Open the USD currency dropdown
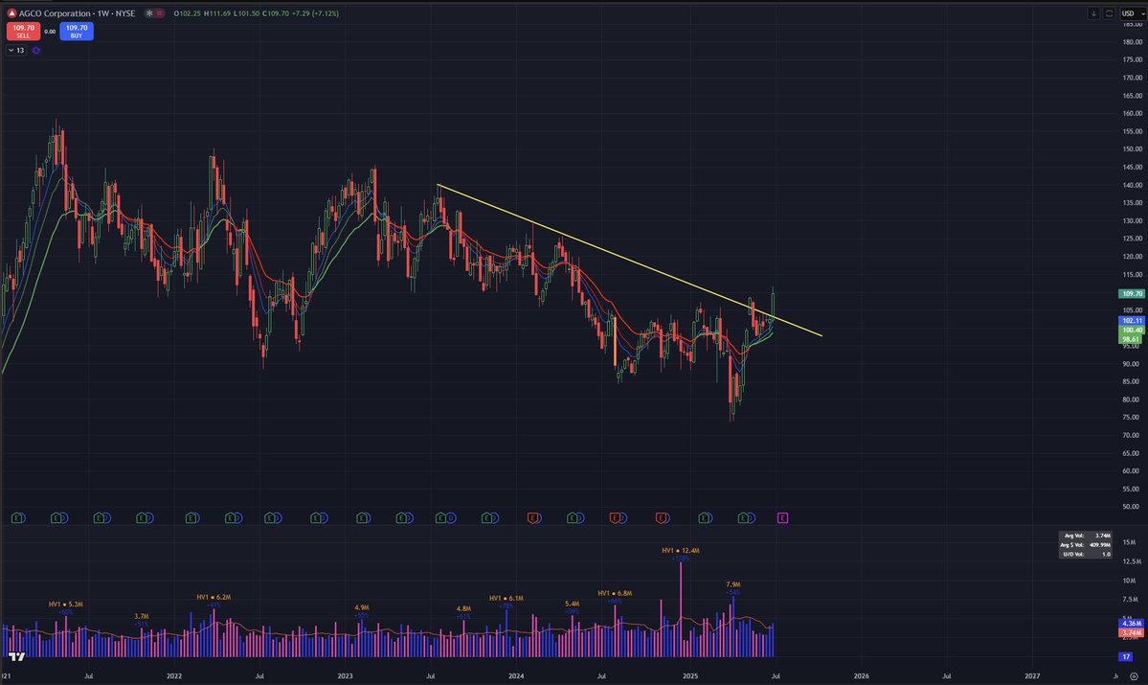 (1132, 13)
